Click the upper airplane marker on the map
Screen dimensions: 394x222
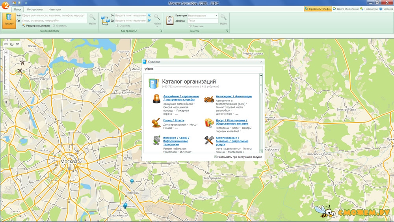22,63
